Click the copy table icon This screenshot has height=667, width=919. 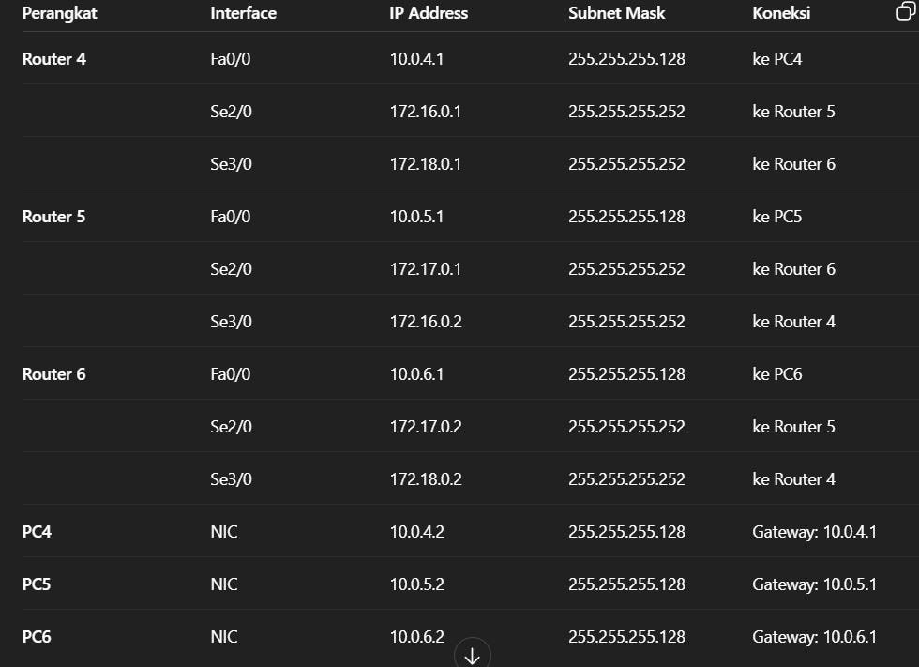tap(906, 10)
